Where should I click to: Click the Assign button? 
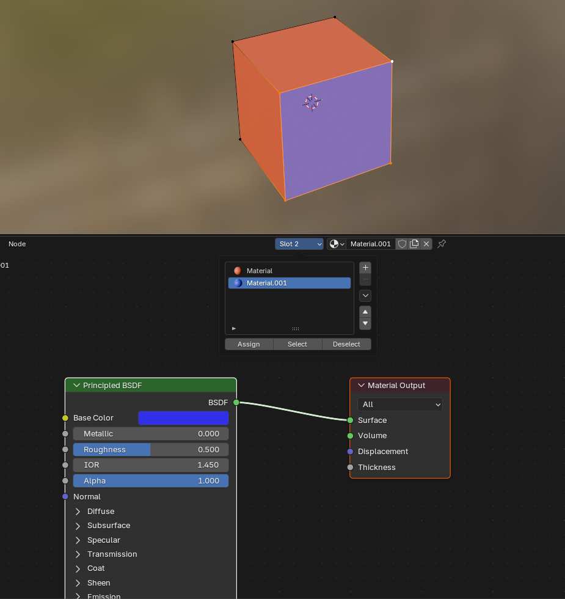tap(249, 344)
